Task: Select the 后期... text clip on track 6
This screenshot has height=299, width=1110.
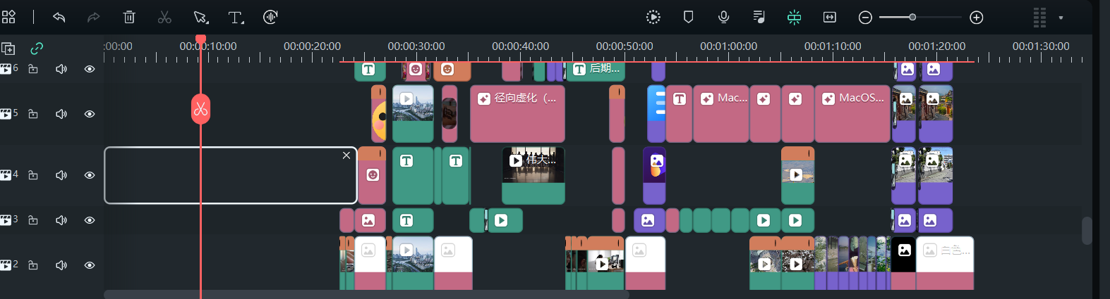Action: pos(596,70)
